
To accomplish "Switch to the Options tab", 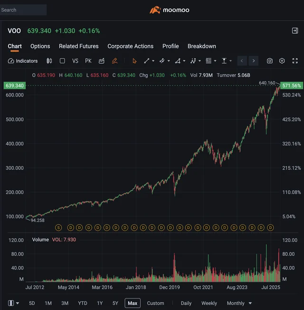I will (40, 46).
